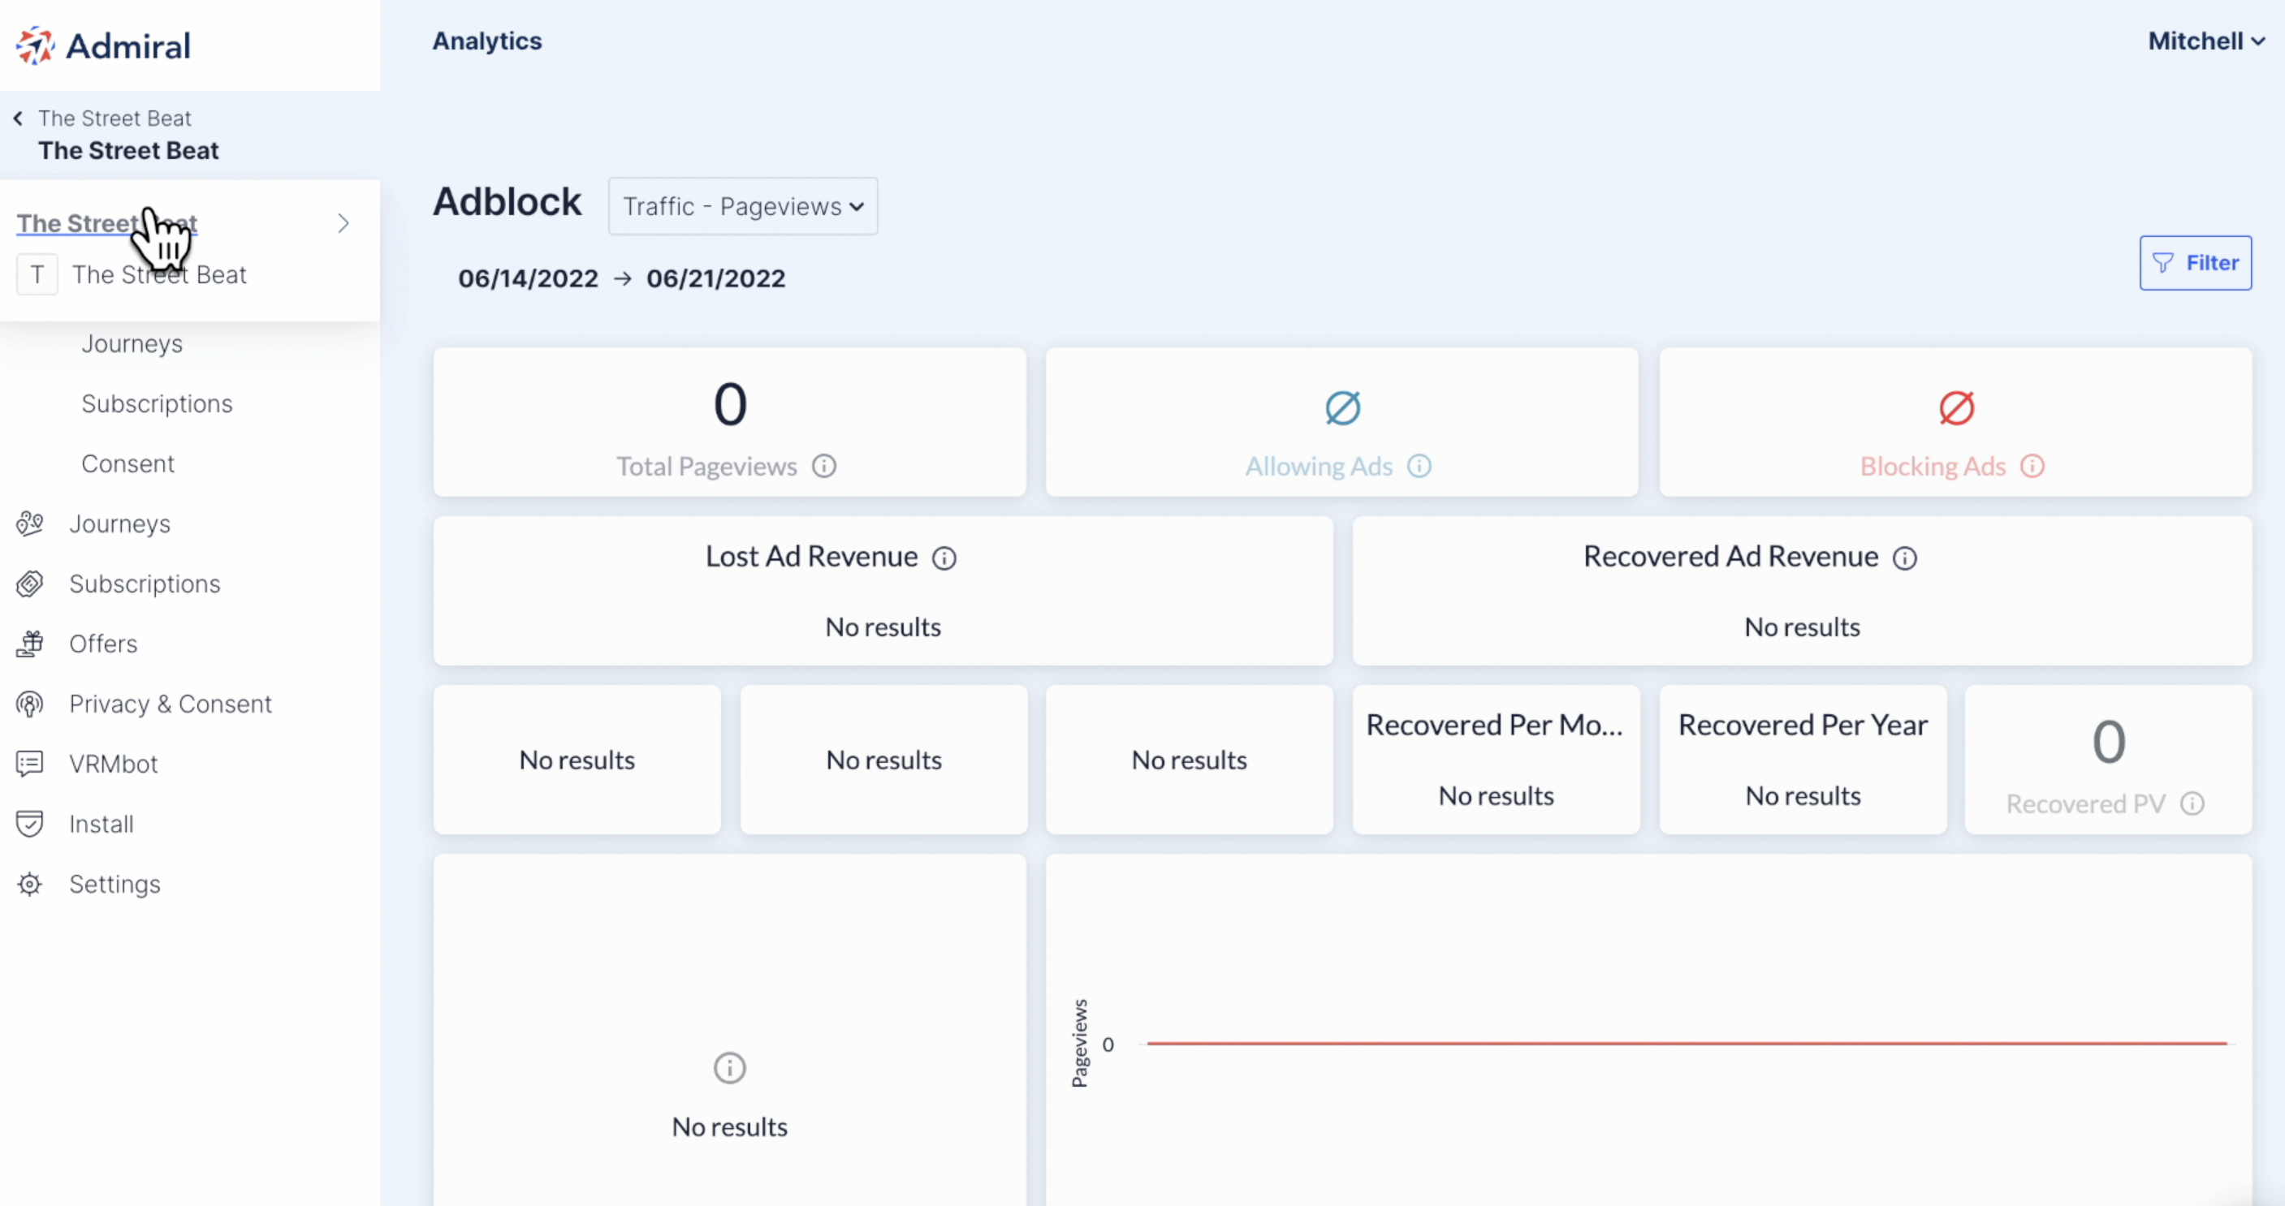The image size is (2285, 1206).
Task: Click the info icon above bottom No results
Action: click(x=729, y=1068)
